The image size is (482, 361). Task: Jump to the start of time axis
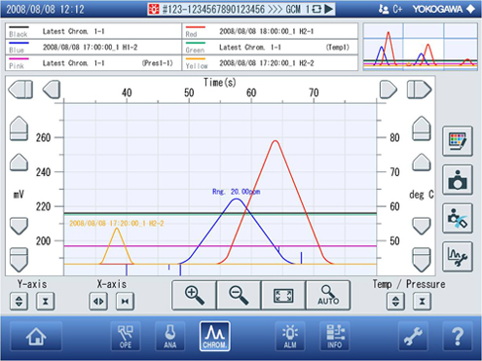pyautogui.click(x=20, y=90)
